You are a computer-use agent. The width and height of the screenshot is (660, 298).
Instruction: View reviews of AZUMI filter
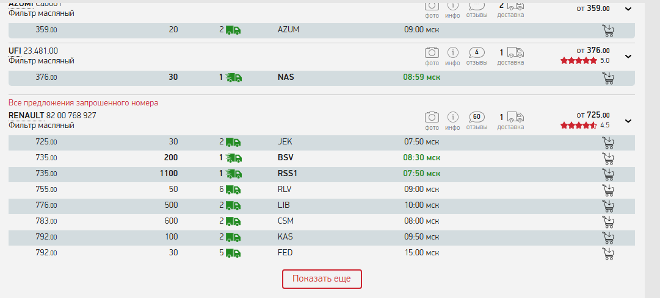point(477,10)
